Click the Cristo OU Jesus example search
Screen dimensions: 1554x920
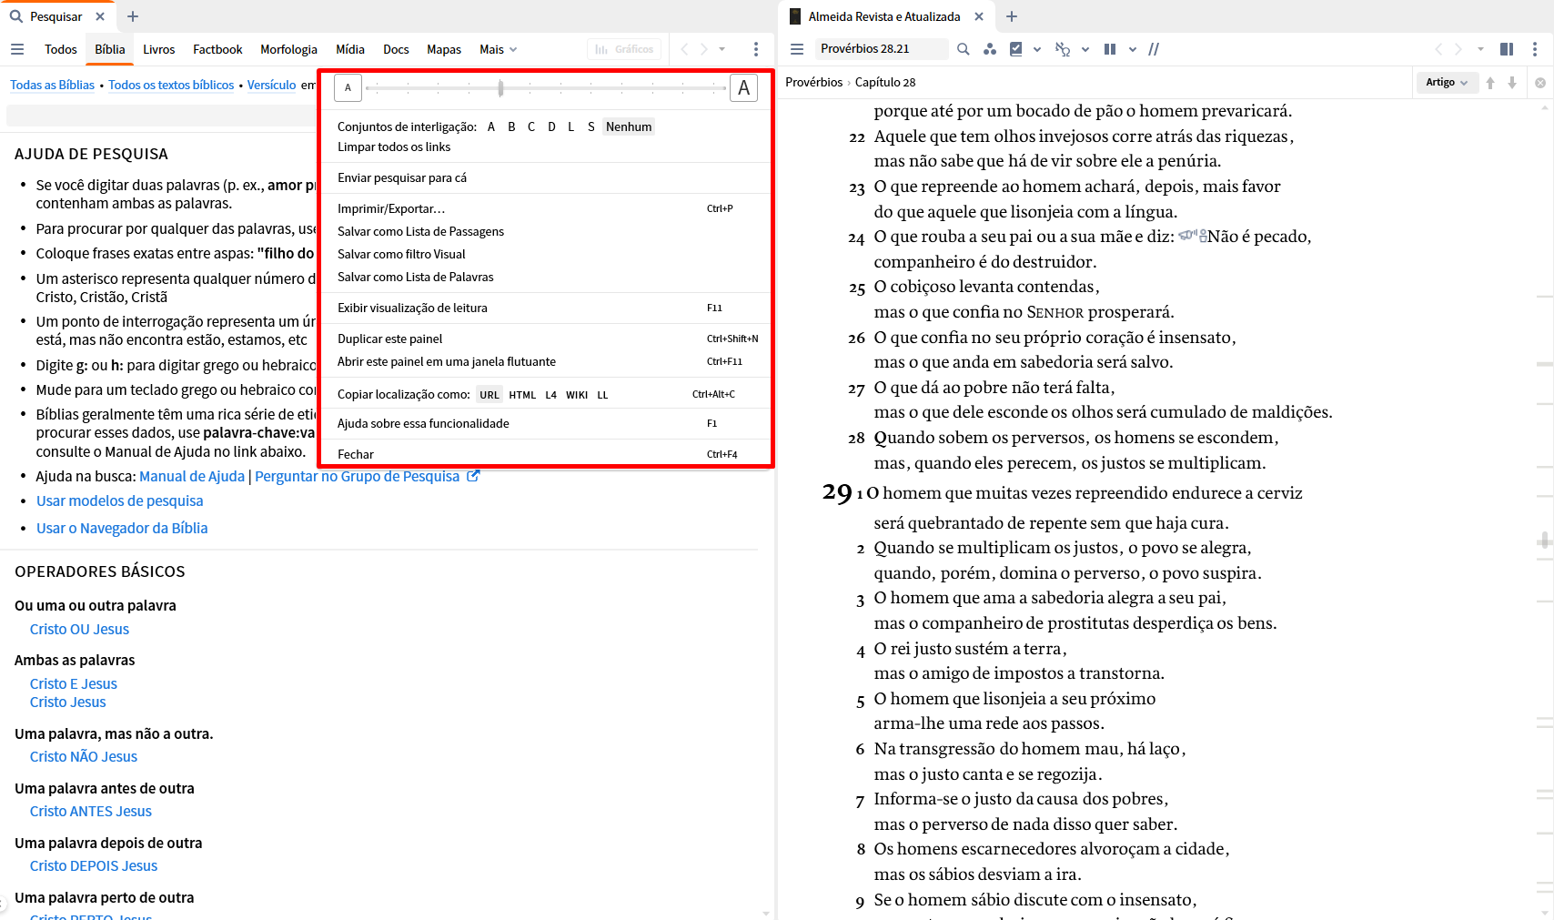point(79,629)
